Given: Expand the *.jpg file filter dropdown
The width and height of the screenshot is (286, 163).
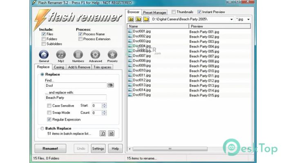Looking at the screenshot, I should (x=248, y=19).
